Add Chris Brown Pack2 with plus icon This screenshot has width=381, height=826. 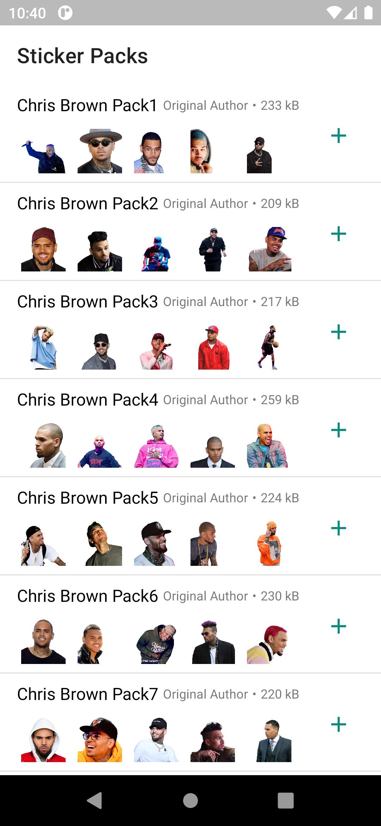click(338, 234)
